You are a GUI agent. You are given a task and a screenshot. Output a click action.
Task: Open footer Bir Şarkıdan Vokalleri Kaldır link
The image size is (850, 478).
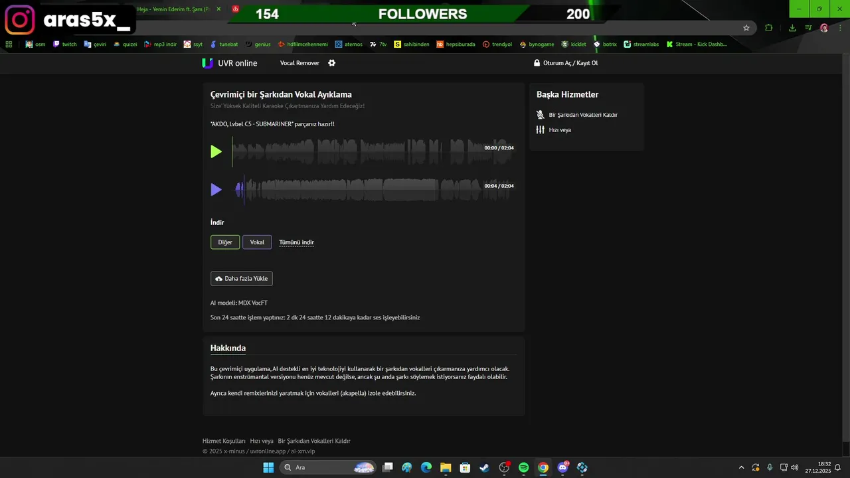pyautogui.click(x=314, y=441)
